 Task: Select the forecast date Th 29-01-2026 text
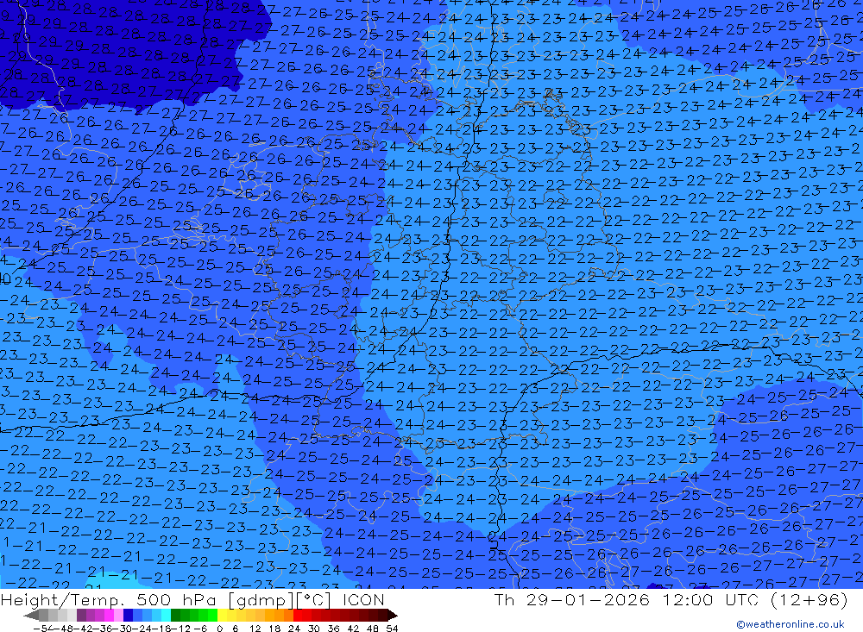coord(572,599)
